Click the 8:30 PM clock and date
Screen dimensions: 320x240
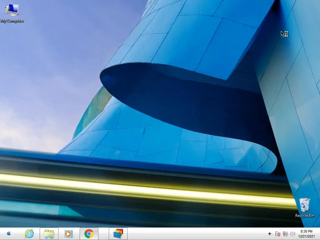tap(306, 234)
